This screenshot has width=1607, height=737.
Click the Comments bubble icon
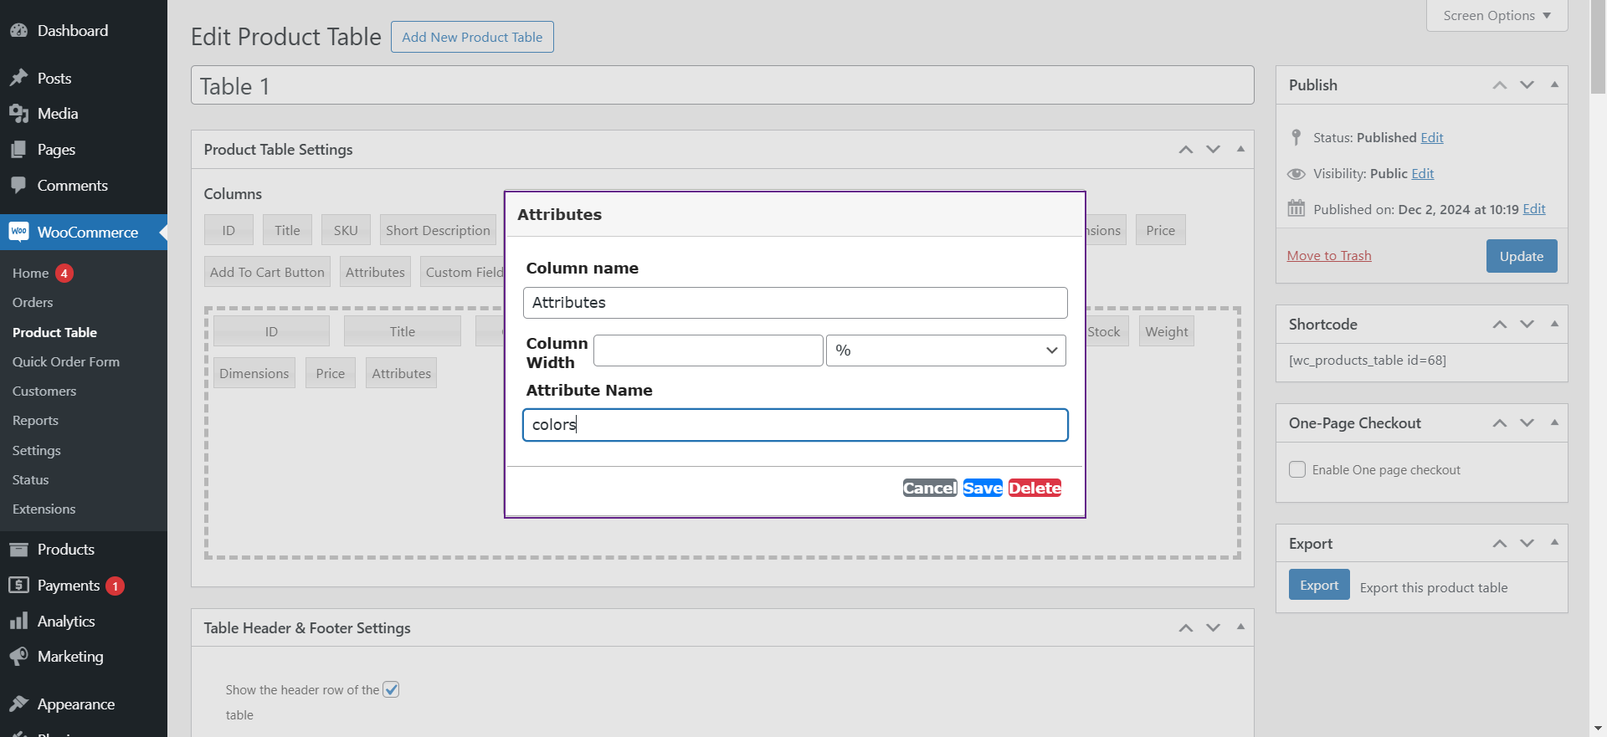18,186
